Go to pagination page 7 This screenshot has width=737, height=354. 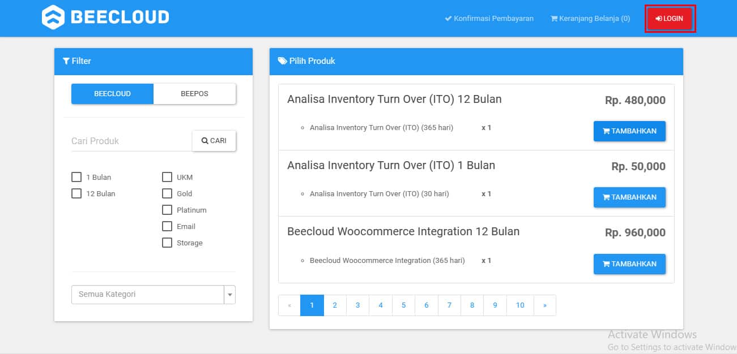tap(449, 305)
